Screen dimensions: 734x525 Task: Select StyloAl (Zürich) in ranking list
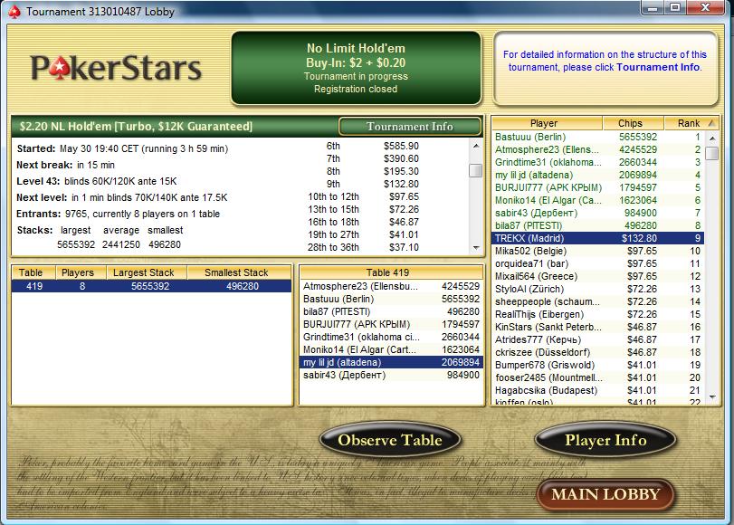(597, 289)
